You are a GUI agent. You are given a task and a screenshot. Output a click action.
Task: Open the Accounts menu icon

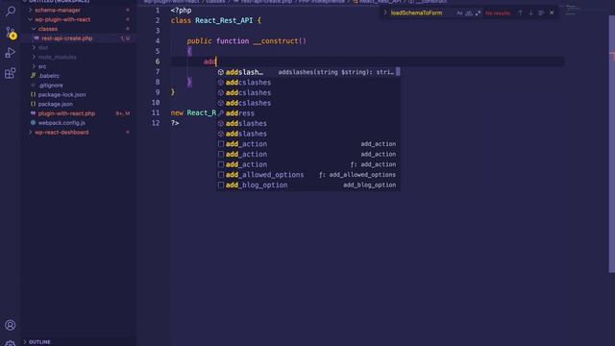click(x=11, y=325)
